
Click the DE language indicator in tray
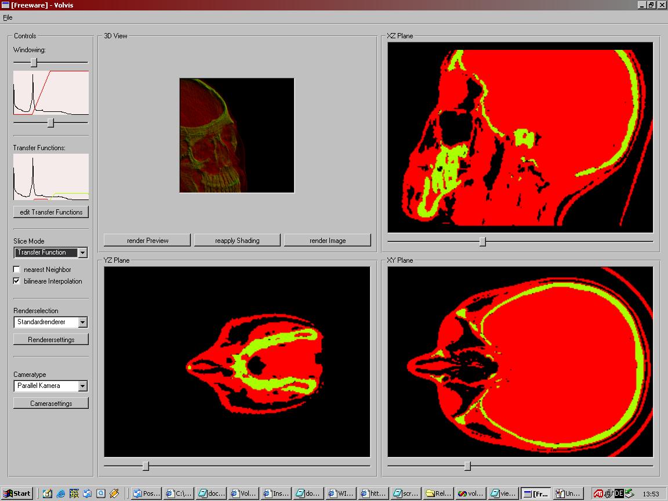tap(619, 493)
